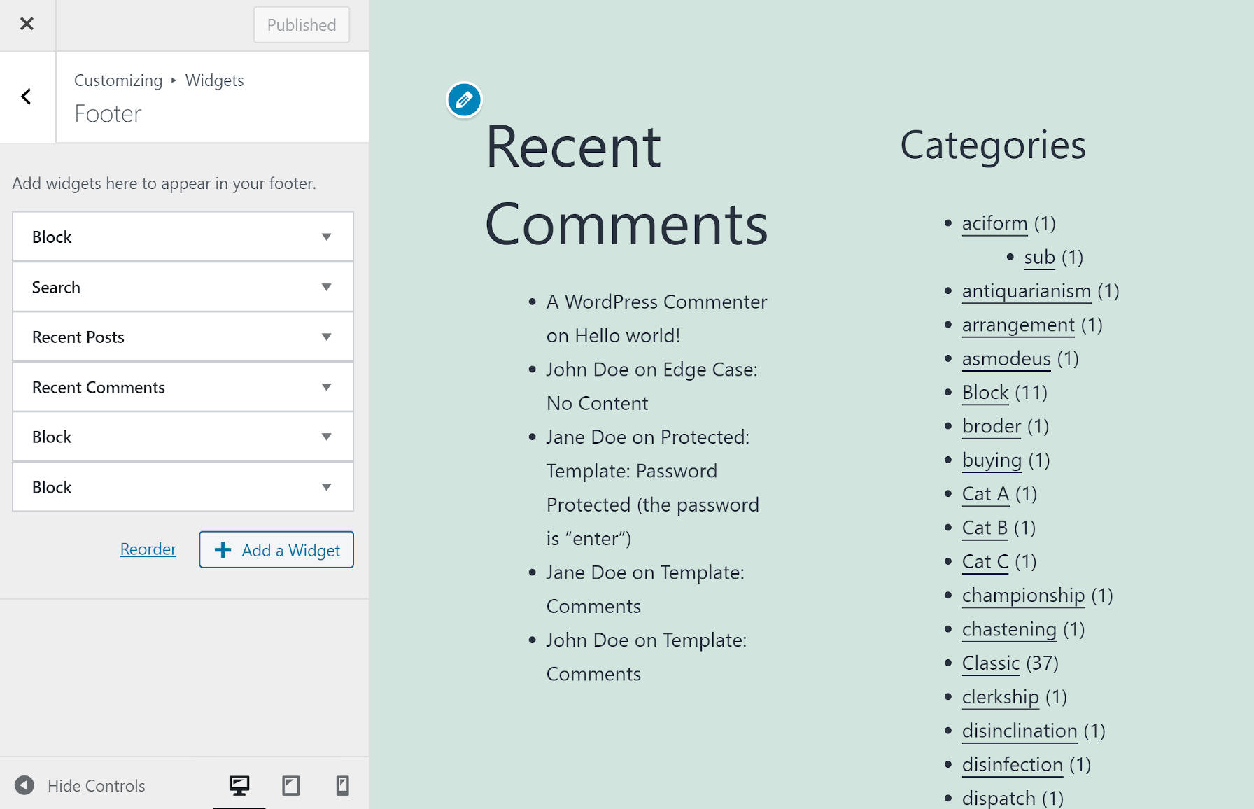
Task: Switch to mobile preview mode
Action: click(342, 785)
